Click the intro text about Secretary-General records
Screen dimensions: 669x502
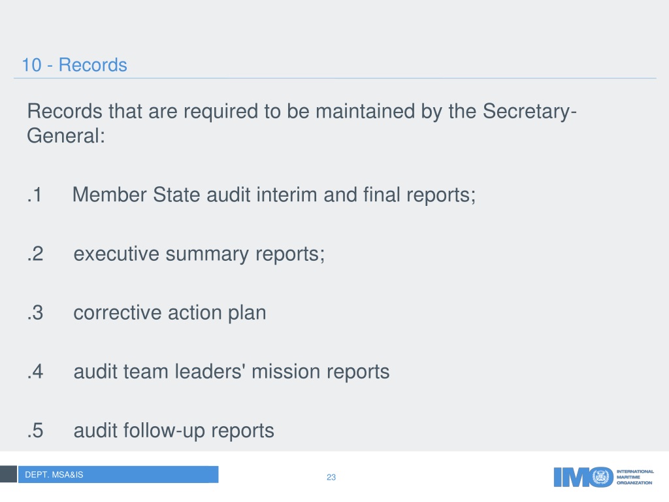pos(302,124)
